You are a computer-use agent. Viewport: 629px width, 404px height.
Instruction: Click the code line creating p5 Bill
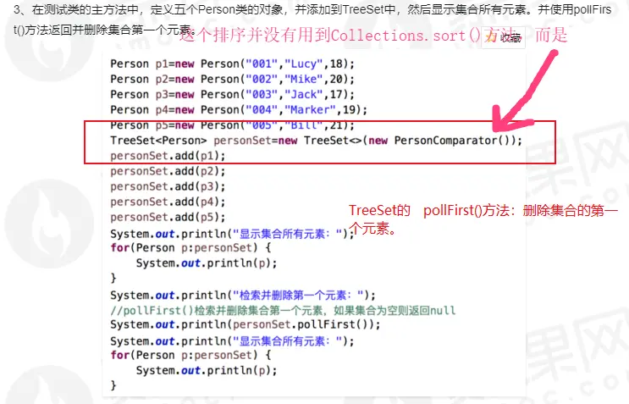click(x=232, y=125)
